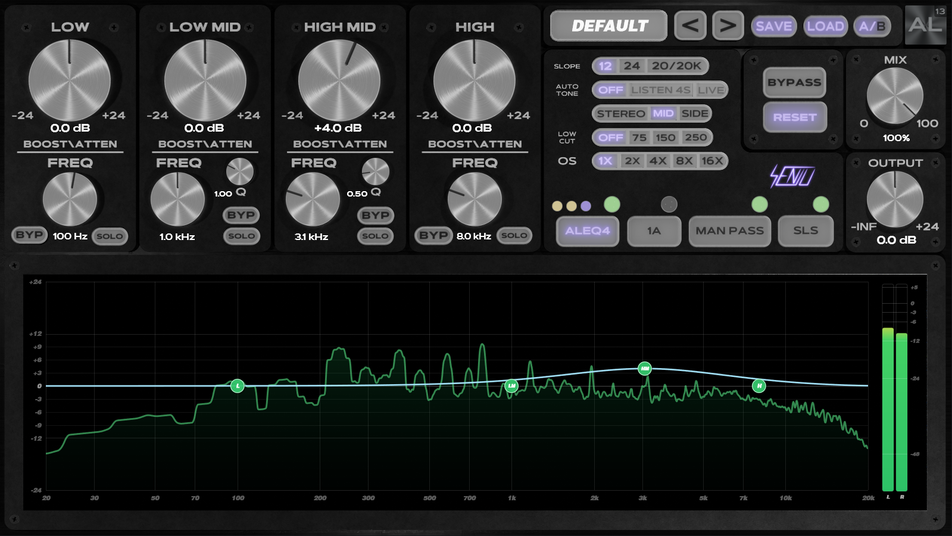Select slope 20/20K
This screenshot has height=536, width=952.
676,66
